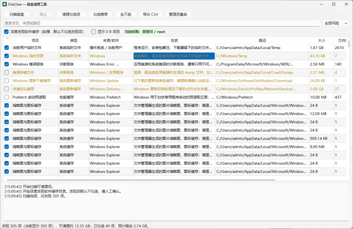Focus the 搜索项目、来源或路径 search field
Screen dimensions: 353x229
[x=162, y=23]
